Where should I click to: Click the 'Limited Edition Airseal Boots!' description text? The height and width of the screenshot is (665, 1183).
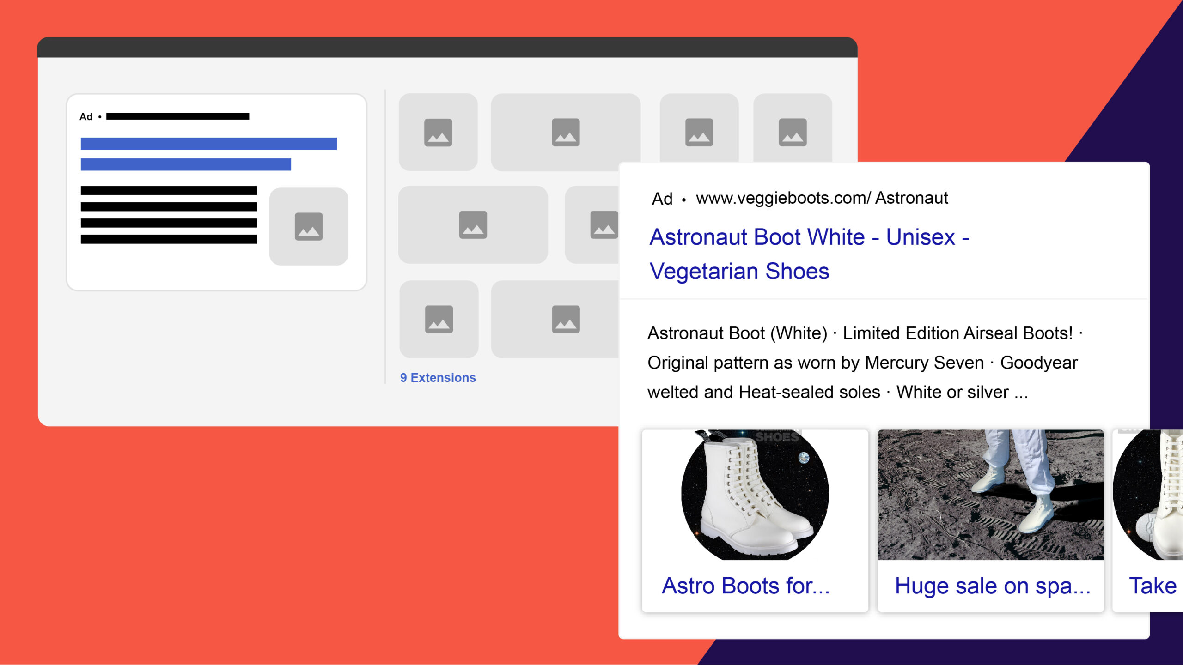click(957, 333)
